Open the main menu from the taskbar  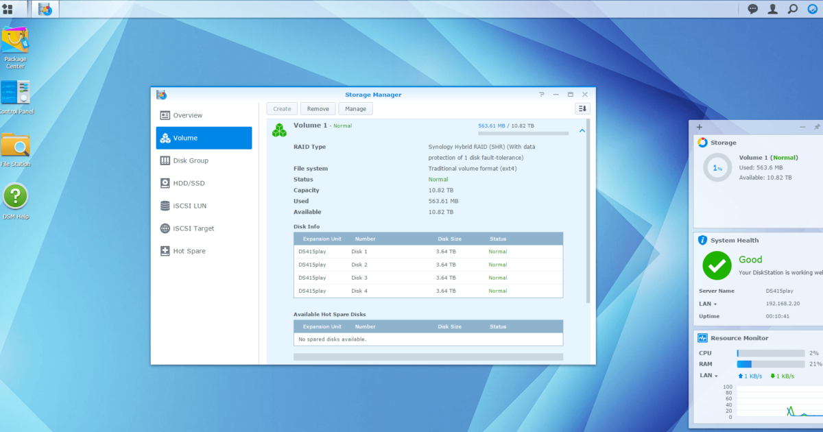coord(9,9)
